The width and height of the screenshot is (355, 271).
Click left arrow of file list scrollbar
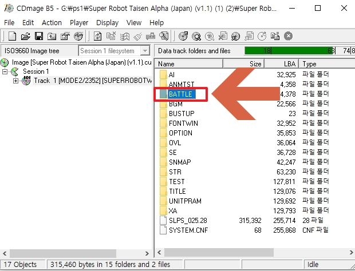[x=159, y=253]
